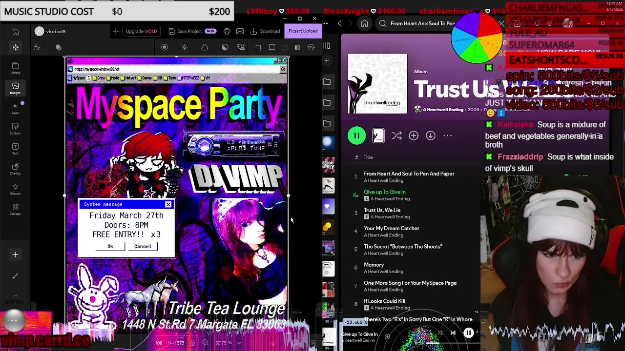This screenshot has height=351, width=625.
Task: Open the Overlay panel
Action: tap(15, 169)
